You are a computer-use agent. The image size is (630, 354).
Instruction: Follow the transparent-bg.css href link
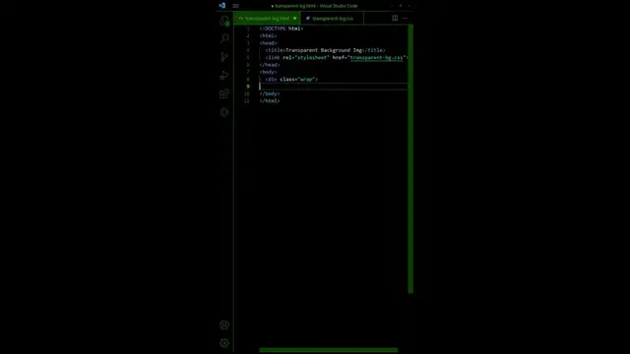(376, 57)
